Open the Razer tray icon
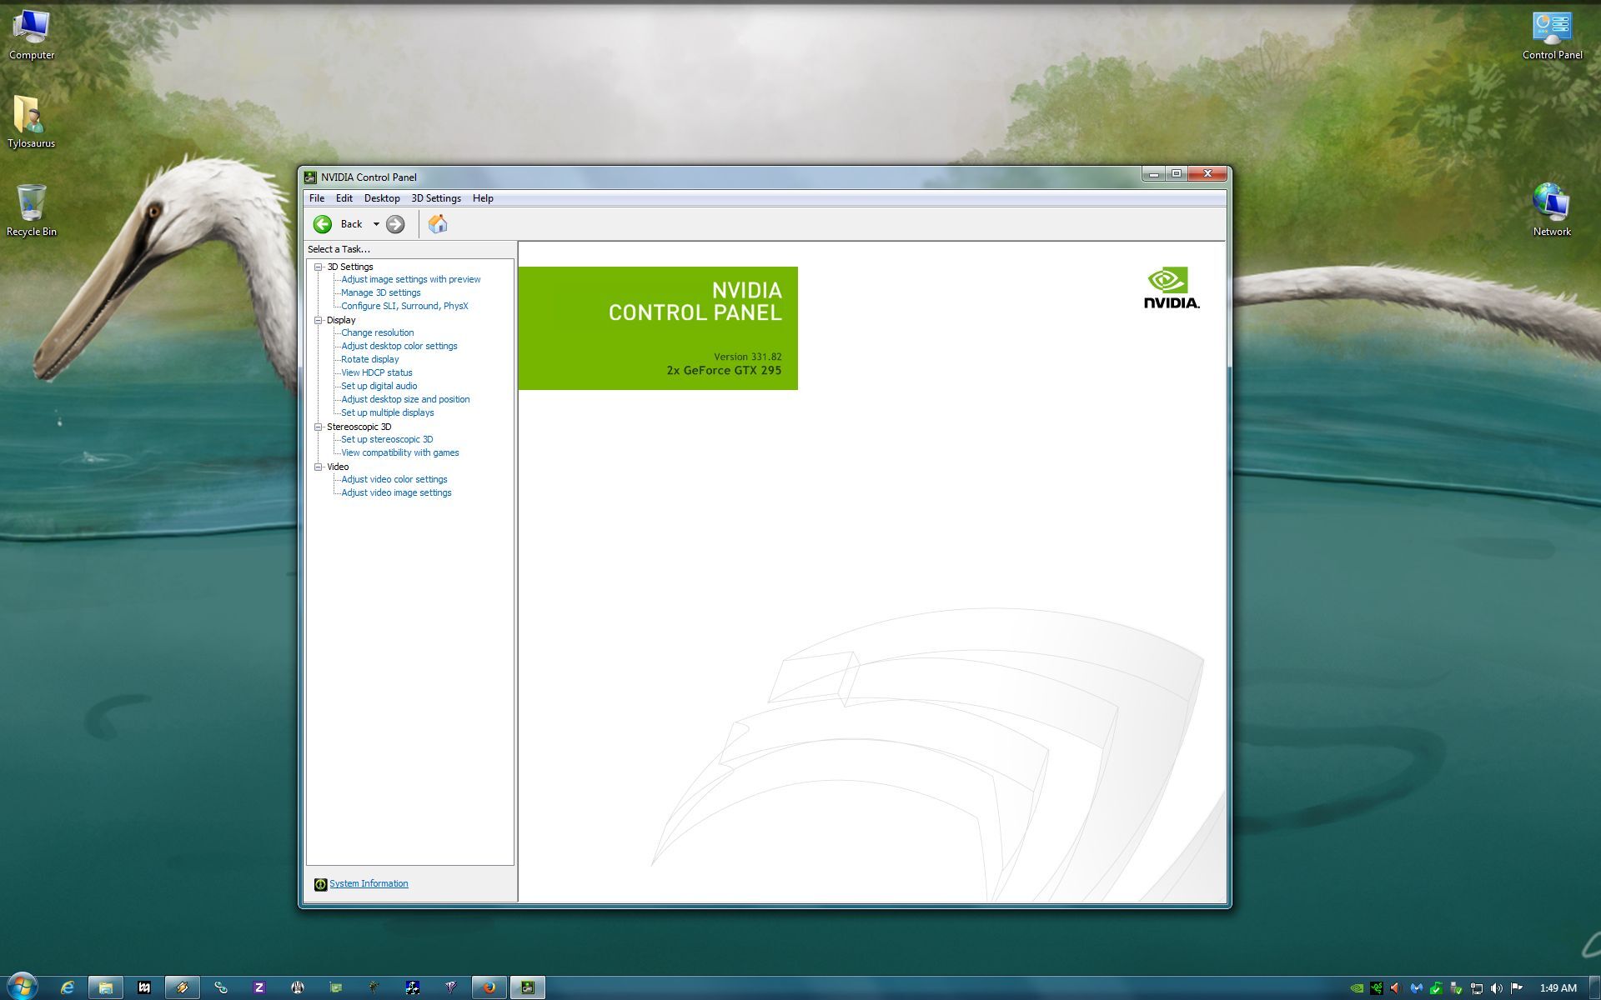 (x=1377, y=988)
